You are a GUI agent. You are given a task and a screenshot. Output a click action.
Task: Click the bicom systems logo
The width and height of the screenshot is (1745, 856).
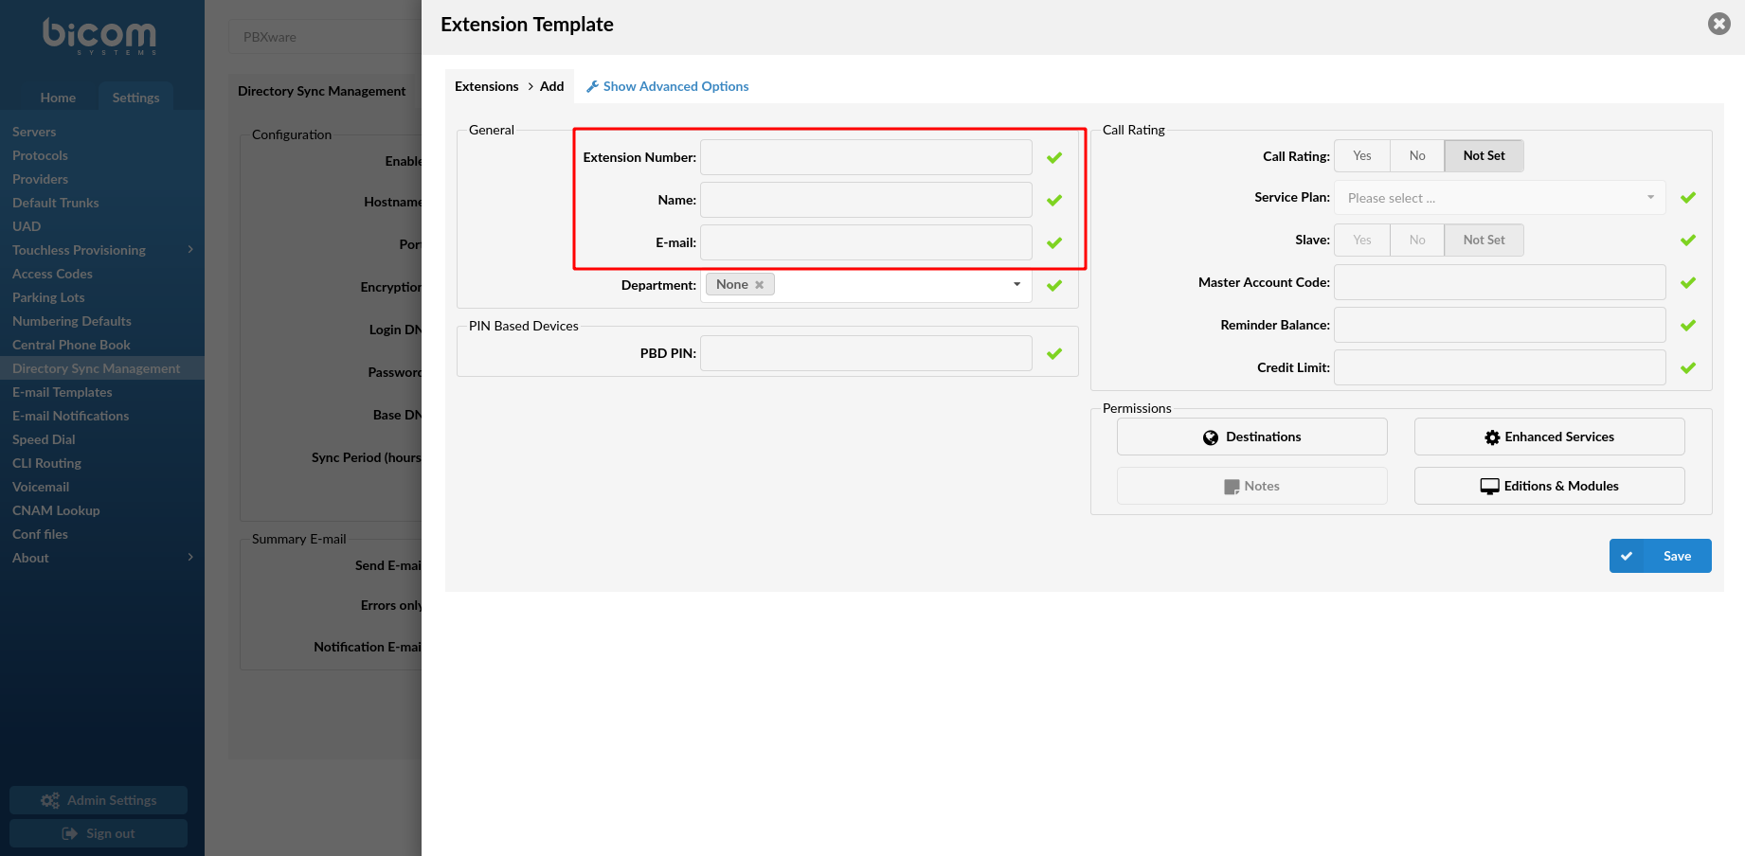[99, 36]
